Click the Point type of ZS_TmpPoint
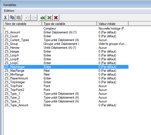 click(x=47, y=86)
